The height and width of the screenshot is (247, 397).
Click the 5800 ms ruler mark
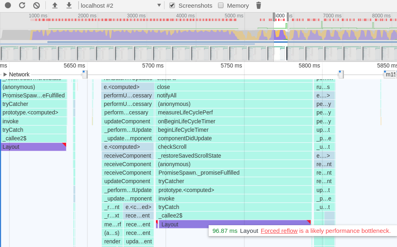[309, 65]
